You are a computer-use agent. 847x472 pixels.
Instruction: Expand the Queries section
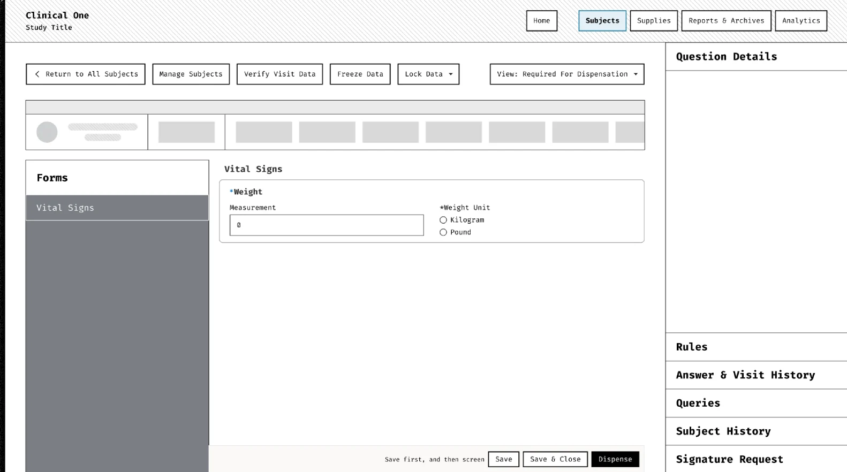tap(756, 403)
